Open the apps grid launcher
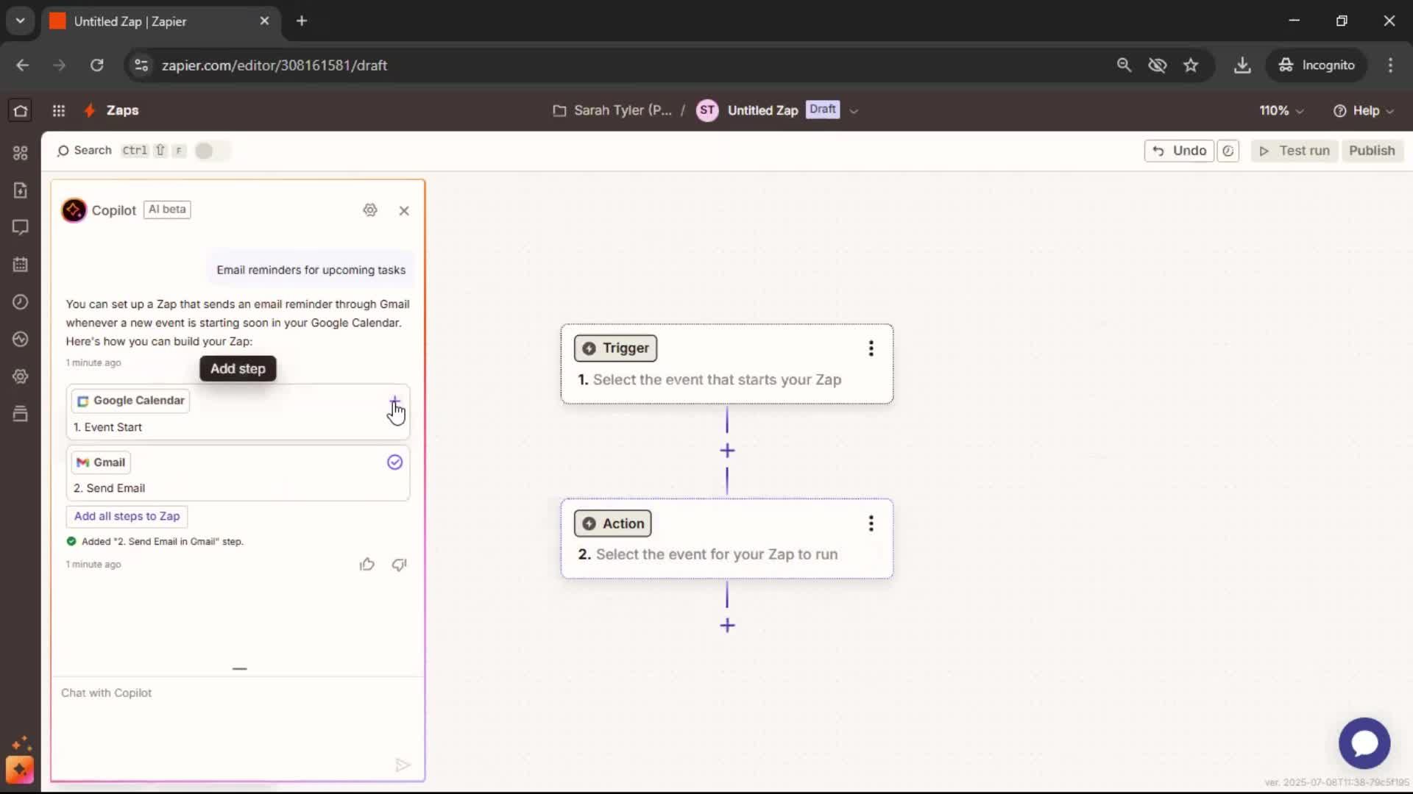The image size is (1413, 794). pyautogui.click(x=59, y=110)
